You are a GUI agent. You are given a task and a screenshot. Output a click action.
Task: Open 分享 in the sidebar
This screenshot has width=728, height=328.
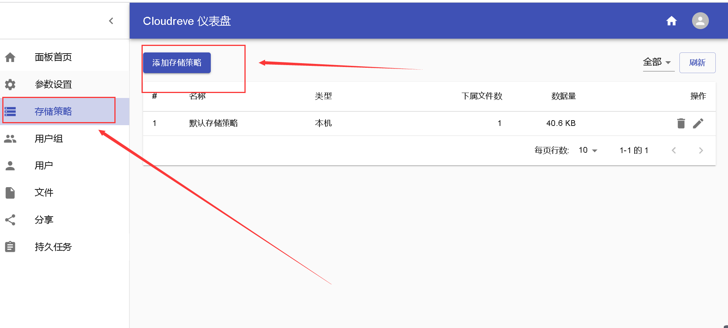65,220
